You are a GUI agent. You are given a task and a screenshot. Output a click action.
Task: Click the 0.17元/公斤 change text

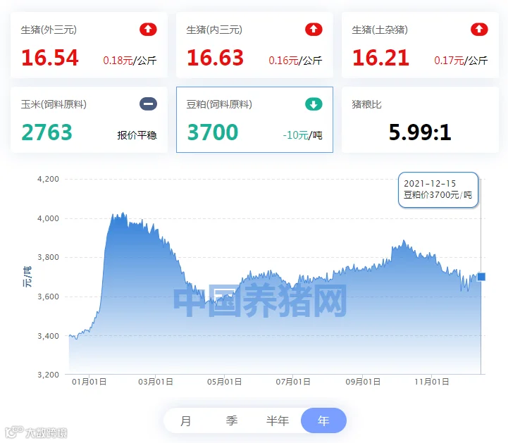tap(461, 61)
